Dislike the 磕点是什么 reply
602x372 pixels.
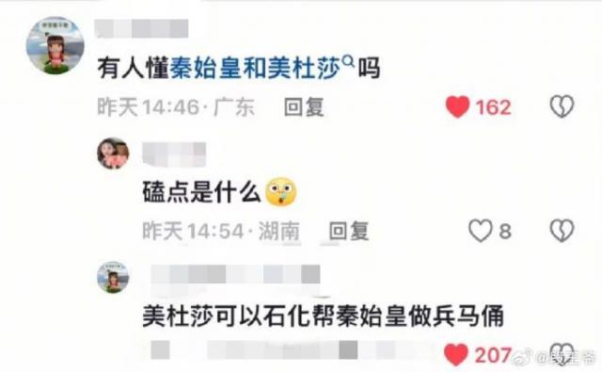[562, 231]
